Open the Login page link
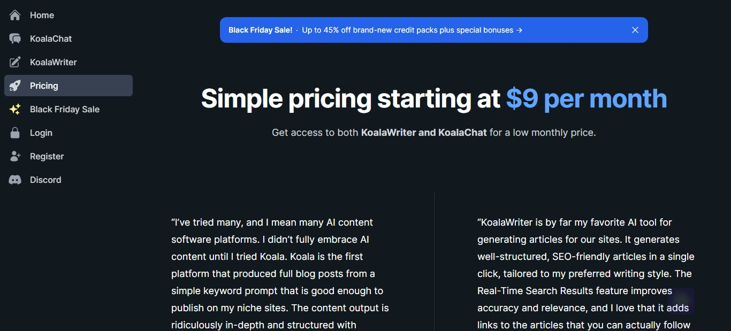Screen dimensions: 731x331 click(x=41, y=133)
